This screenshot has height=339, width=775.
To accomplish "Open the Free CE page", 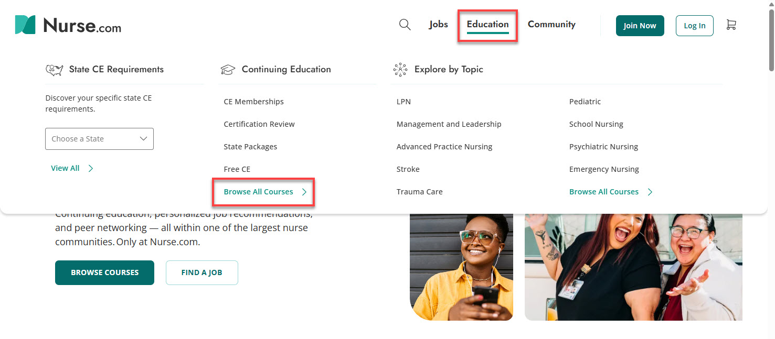I will tap(237, 169).
